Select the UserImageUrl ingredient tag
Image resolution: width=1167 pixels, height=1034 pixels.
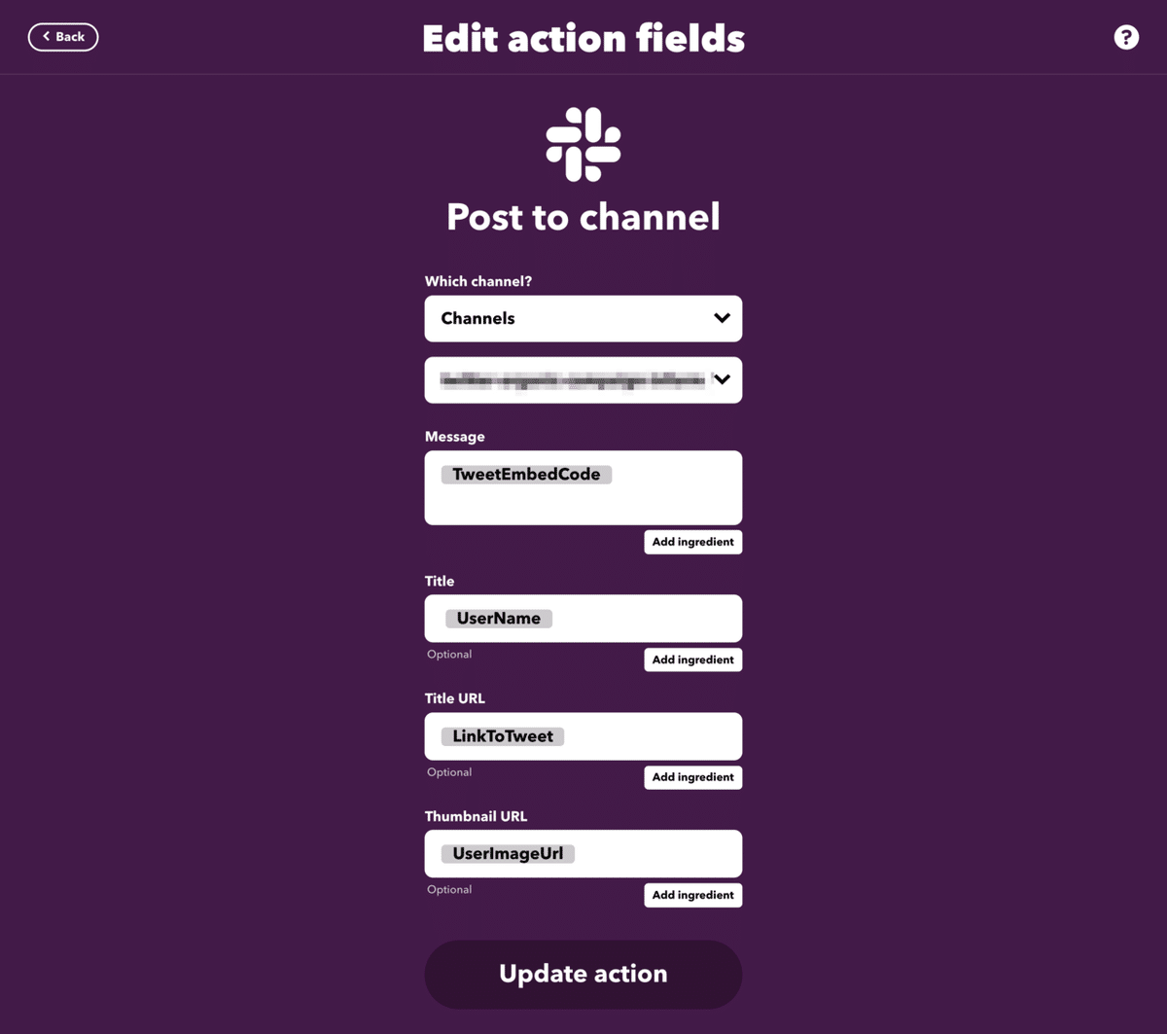tap(508, 854)
